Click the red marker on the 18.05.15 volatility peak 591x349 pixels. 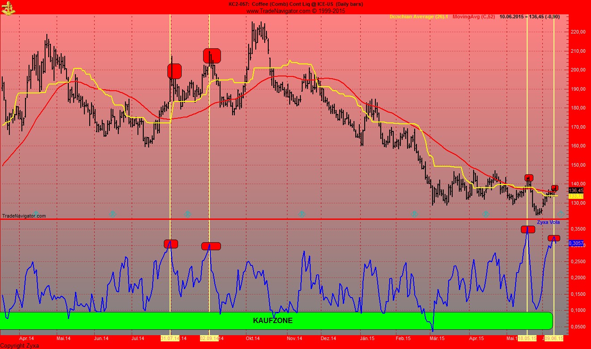click(x=528, y=230)
